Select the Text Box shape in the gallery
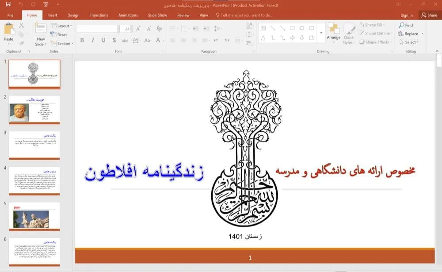The image size is (442, 272). pyautogui.click(x=263, y=28)
